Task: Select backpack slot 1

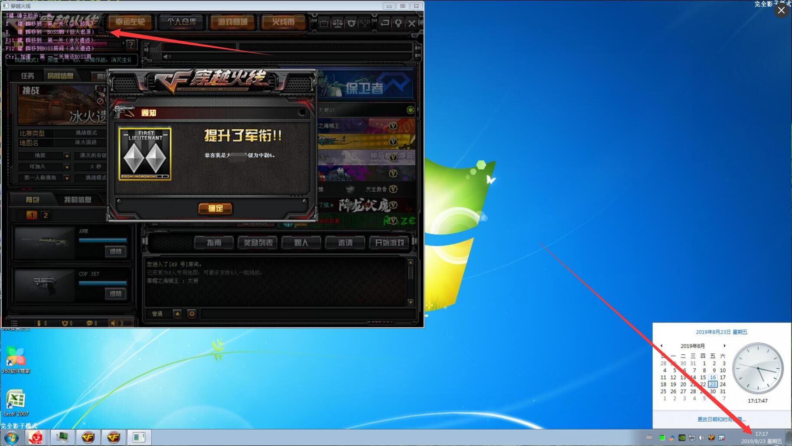Action: click(32, 215)
